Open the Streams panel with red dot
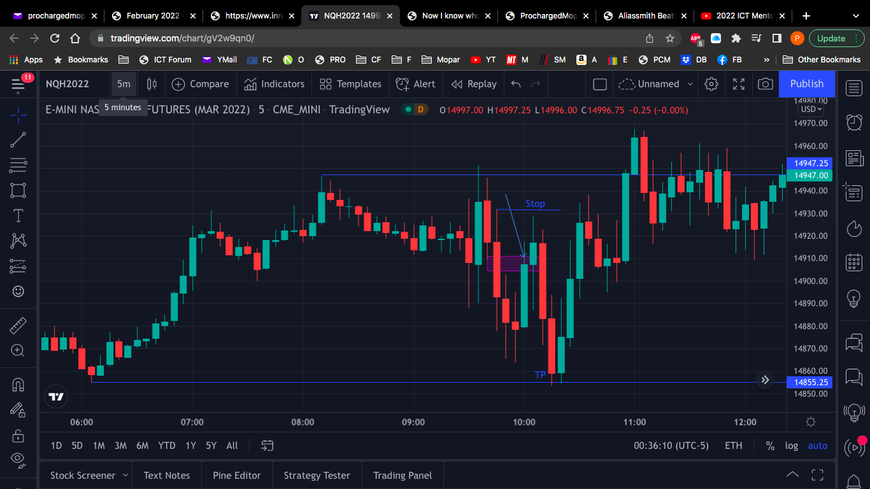 coord(854,448)
